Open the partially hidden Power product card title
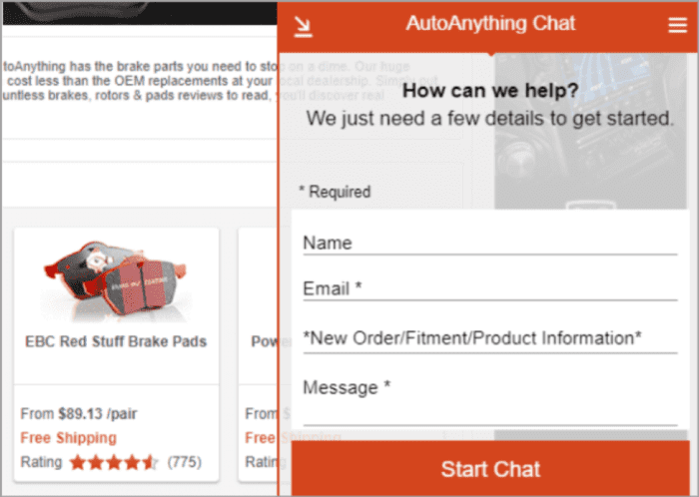Screen dimensions: 699x497 coord(263,341)
